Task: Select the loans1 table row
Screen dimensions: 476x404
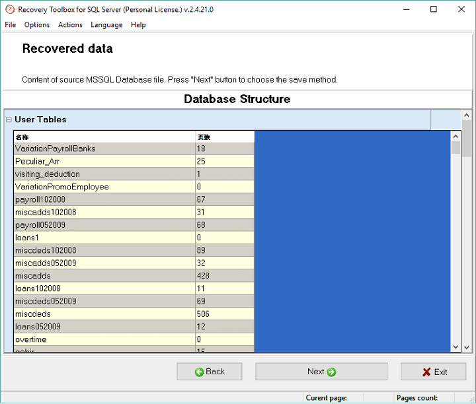Action: (134, 238)
